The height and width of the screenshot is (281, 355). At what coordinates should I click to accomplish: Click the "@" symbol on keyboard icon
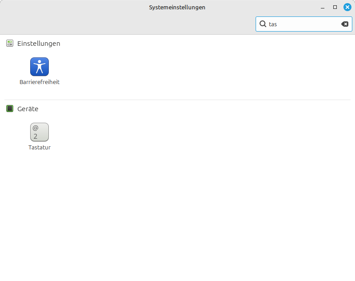(35, 128)
